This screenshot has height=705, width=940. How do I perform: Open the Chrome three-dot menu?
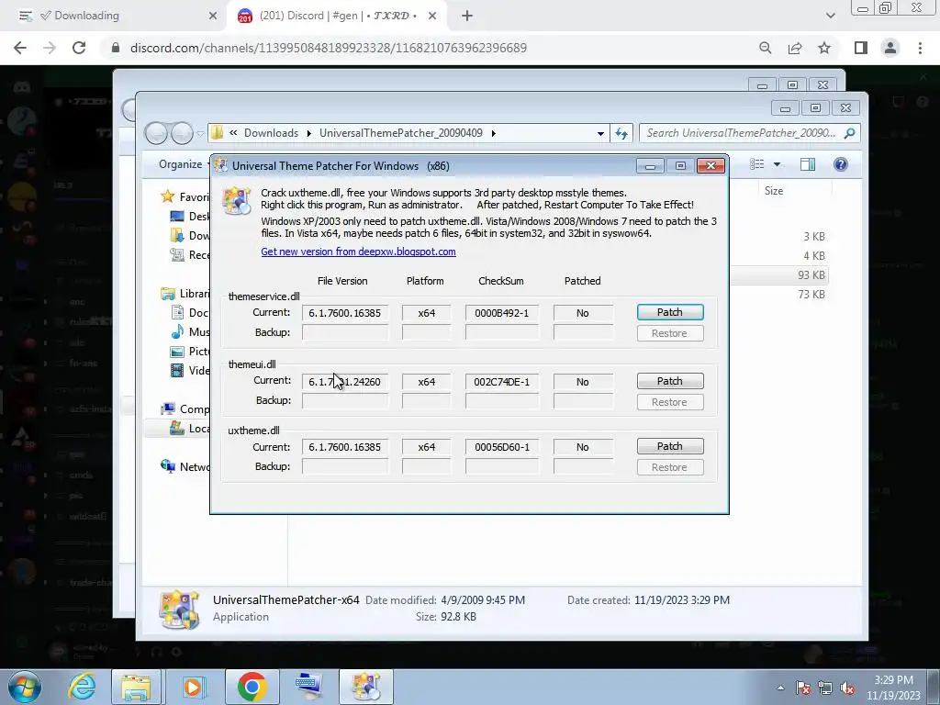(x=920, y=48)
